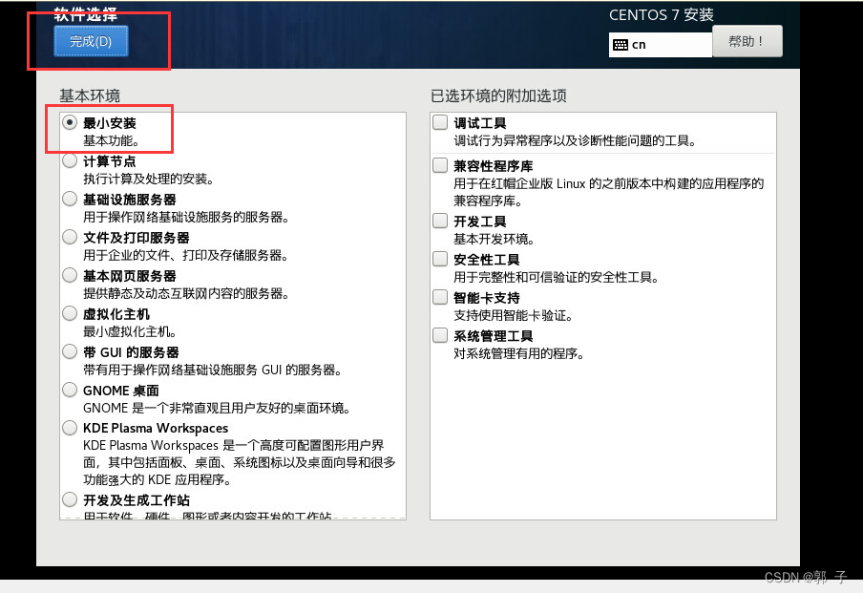Click the CENTOS 7 安装 title text
Screen dimensions: 863x593
(661, 15)
